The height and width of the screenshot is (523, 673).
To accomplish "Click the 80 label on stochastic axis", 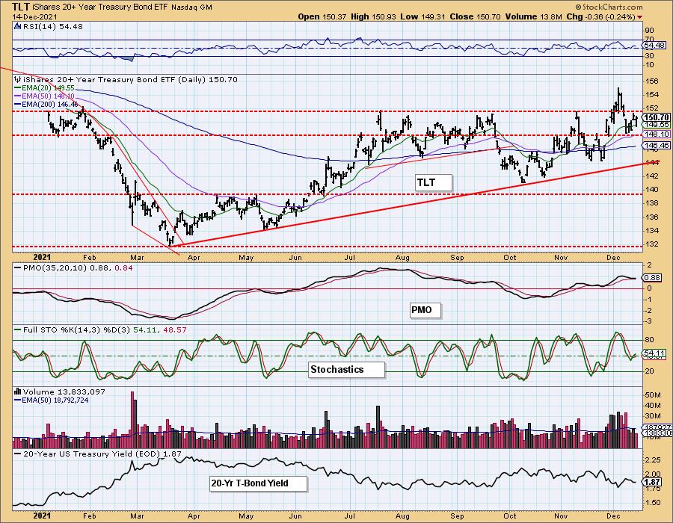I will 649,340.
